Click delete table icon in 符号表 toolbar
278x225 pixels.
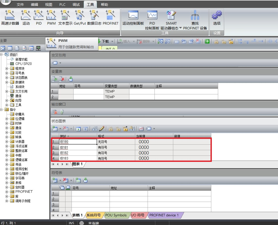66,181
